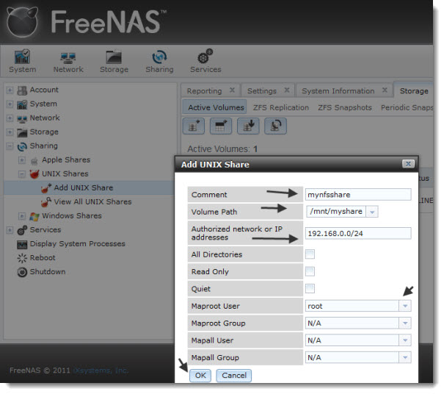
Task: Click the create ZFS dataset toolbar icon
Action: (221, 126)
